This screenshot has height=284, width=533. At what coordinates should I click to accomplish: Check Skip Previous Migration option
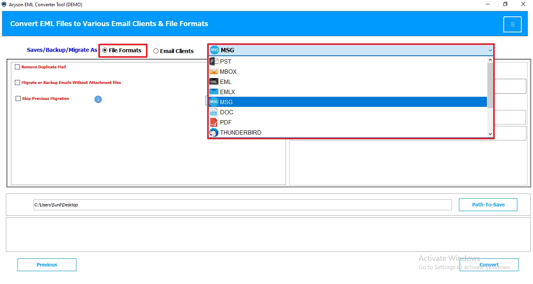(x=18, y=99)
